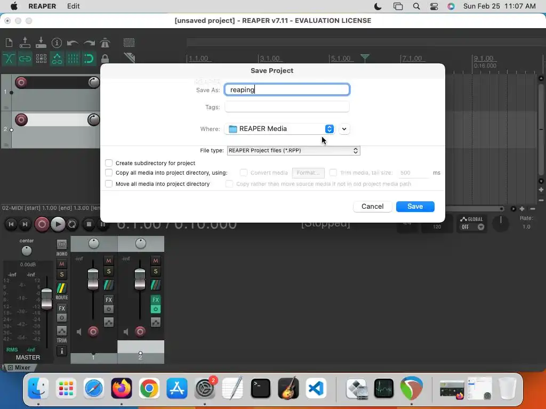
Task: Click the New Project toolbar icon
Action: click(9, 43)
